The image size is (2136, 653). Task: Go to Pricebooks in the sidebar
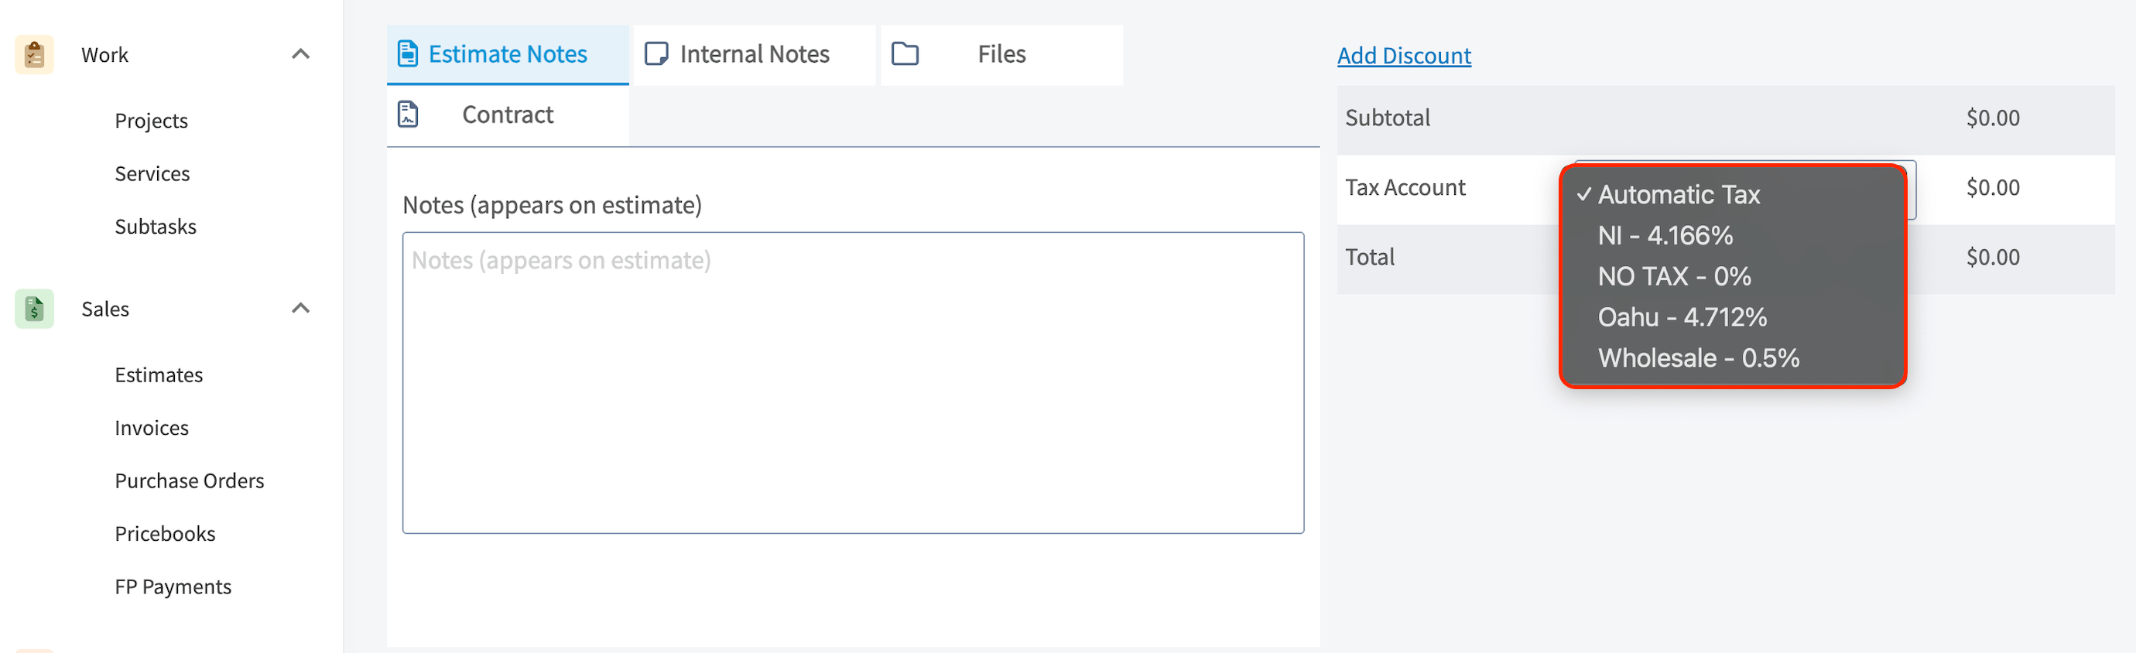point(165,535)
